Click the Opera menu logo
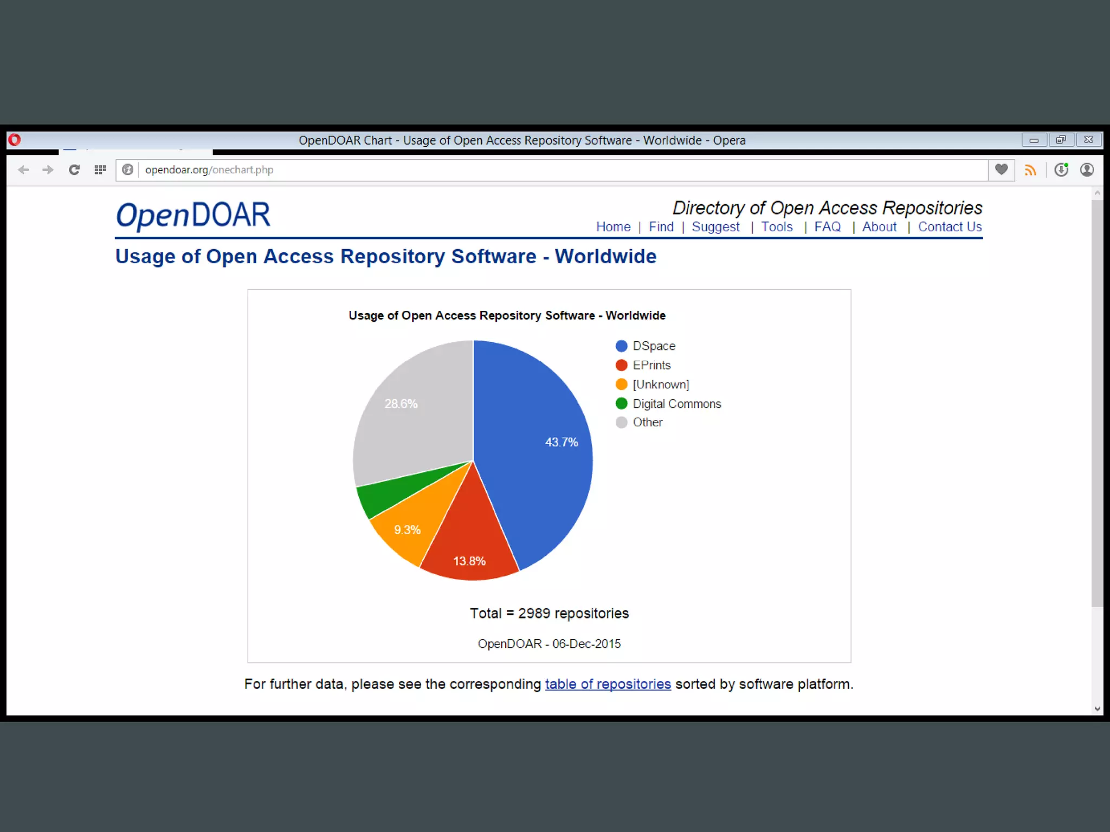The width and height of the screenshot is (1110, 832). [x=15, y=140]
